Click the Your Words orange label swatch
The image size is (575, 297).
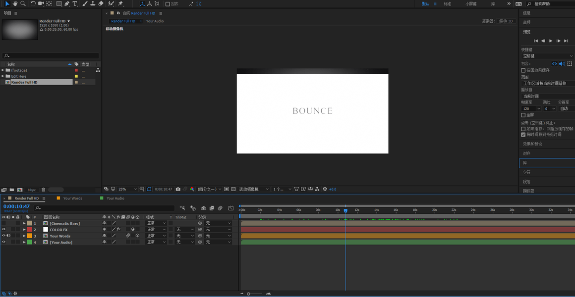[29, 236]
